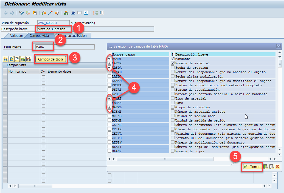
Task: Uncheck the MATNR field selection checkbox
Action: [x=109, y=63]
